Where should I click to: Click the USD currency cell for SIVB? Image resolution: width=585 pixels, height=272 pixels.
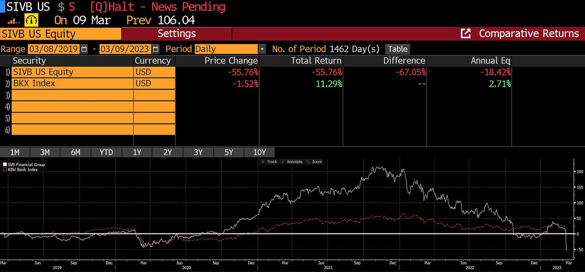pos(155,72)
